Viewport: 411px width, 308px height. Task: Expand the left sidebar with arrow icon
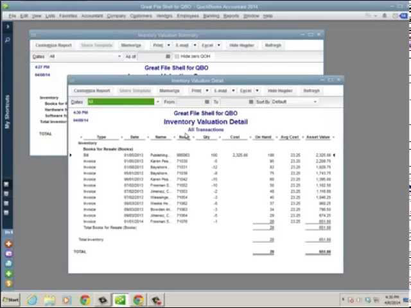click(8, 27)
